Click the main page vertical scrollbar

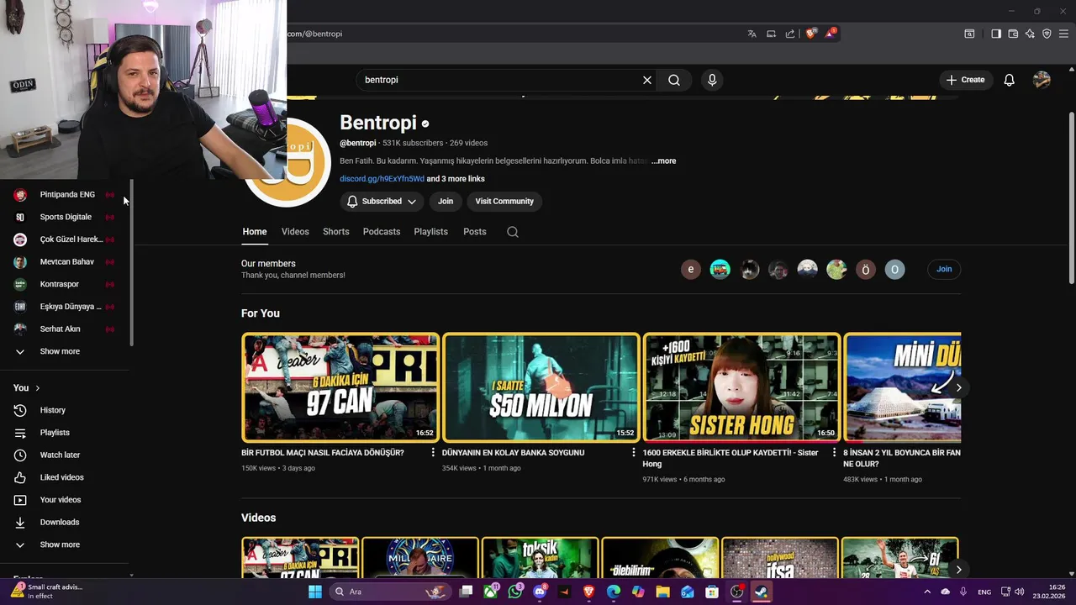(x=1070, y=197)
